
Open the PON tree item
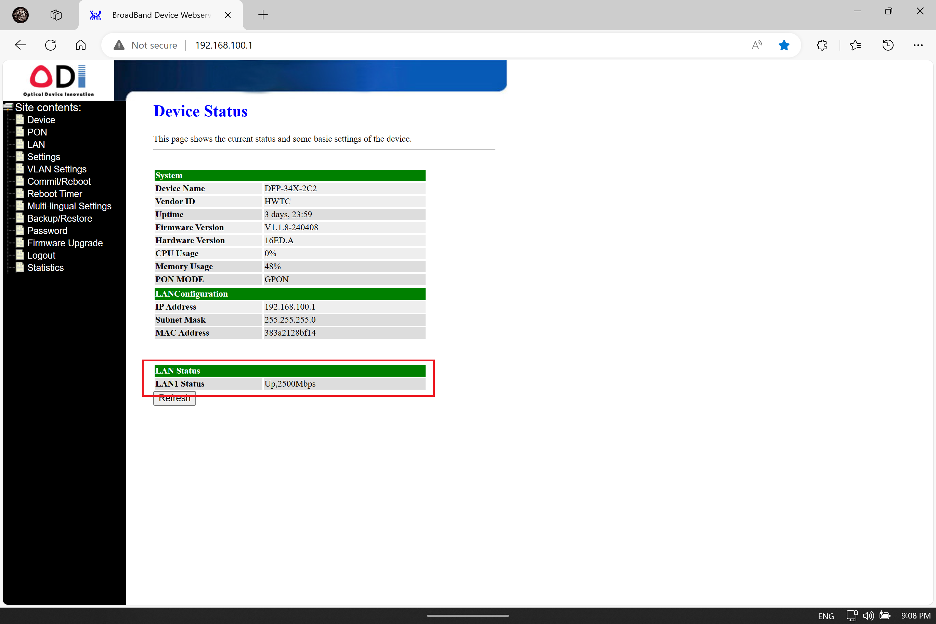tap(37, 132)
